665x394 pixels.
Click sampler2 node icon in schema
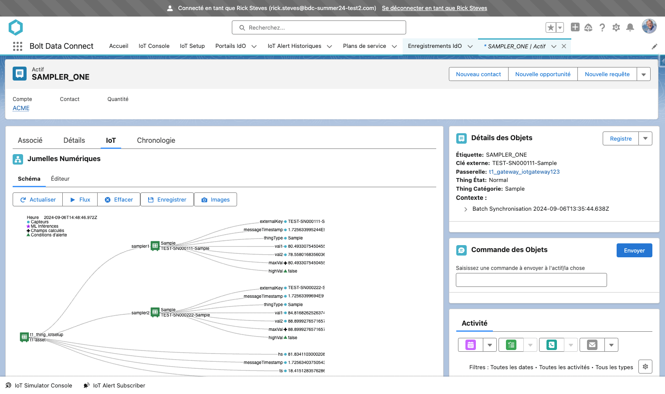click(x=155, y=312)
